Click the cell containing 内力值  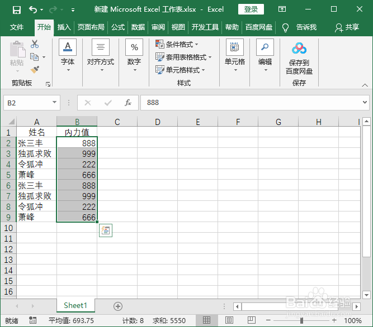point(77,132)
